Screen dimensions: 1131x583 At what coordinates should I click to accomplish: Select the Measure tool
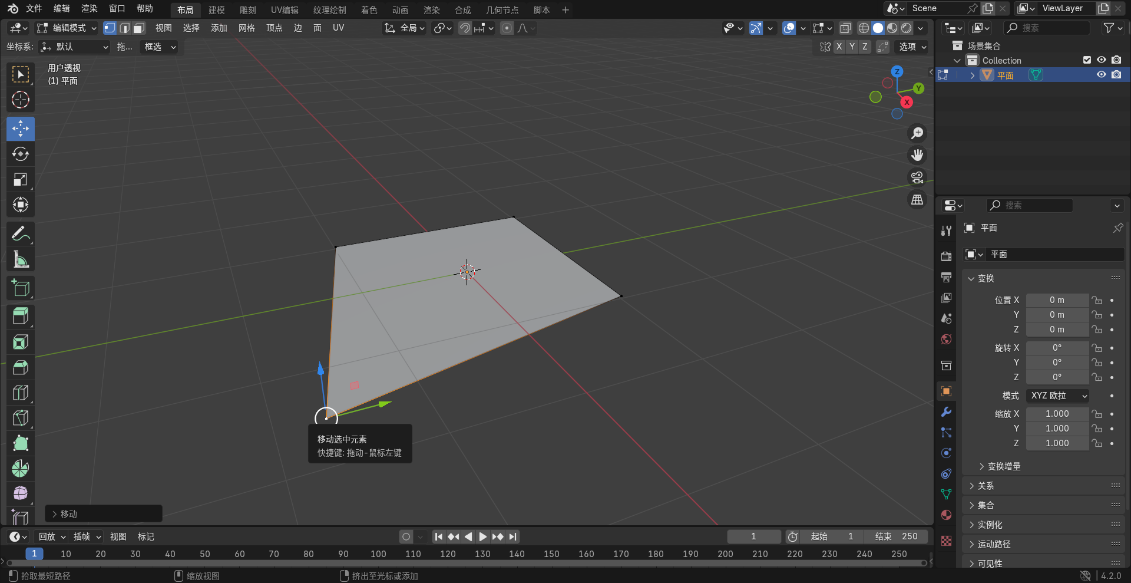(x=21, y=259)
